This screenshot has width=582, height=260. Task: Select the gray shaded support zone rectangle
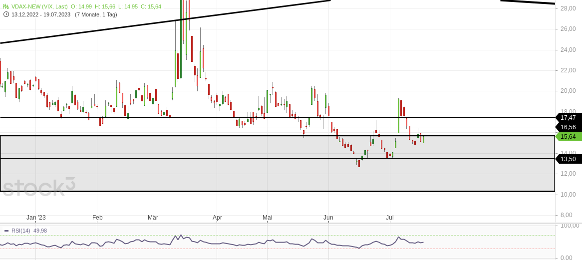(x=277, y=164)
